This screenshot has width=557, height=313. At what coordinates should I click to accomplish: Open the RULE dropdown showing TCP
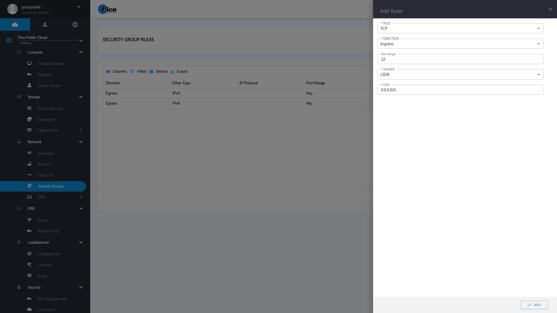(x=460, y=28)
